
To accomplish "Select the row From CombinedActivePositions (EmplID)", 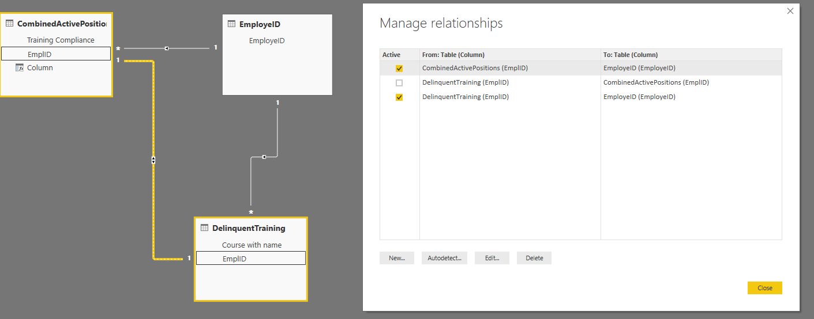I will [x=581, y=68].
